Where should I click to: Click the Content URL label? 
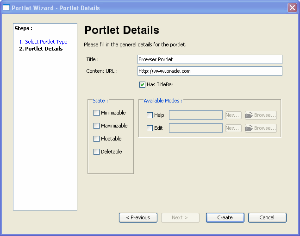pos(102,71)
